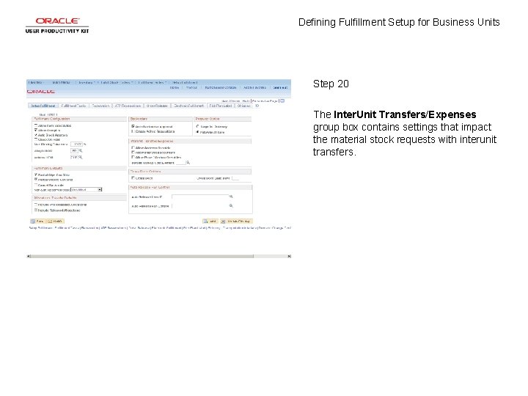Click lookup icon beside Weight UOM field

(81, 150)
